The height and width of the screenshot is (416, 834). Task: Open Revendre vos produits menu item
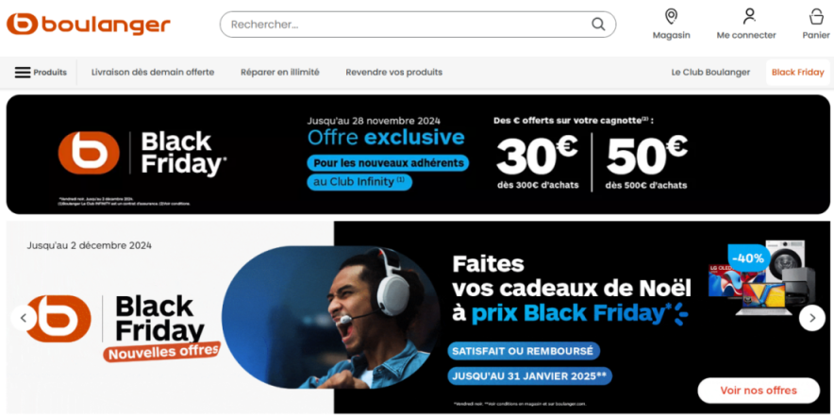click(x=393, y=73)
